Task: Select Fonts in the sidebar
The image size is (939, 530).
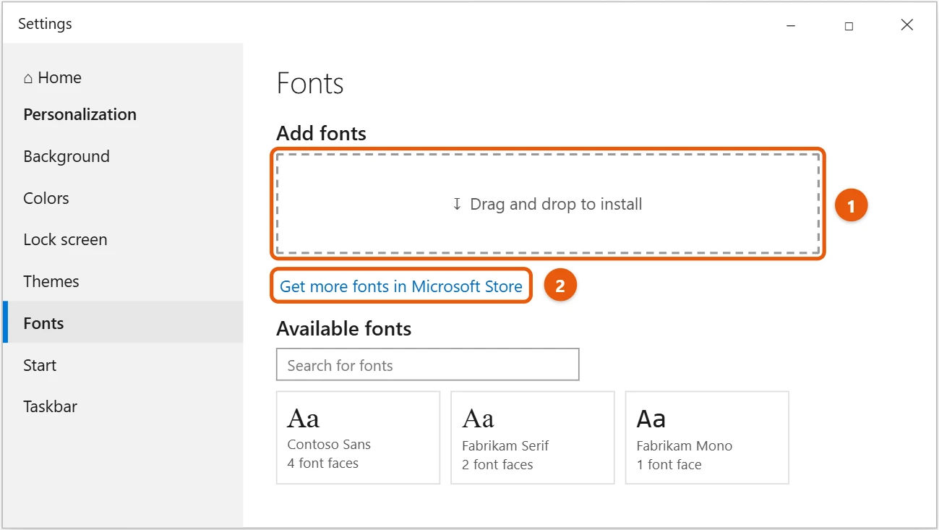Action: 123,322
